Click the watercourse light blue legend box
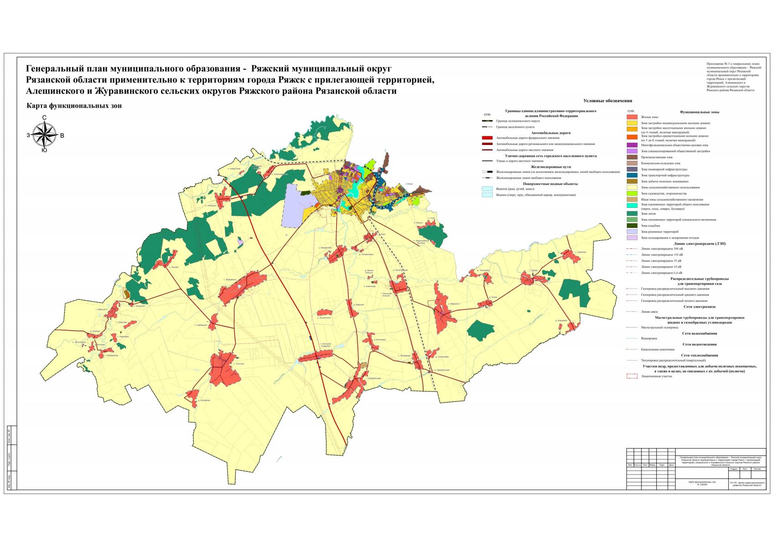 tap(487, 189)
